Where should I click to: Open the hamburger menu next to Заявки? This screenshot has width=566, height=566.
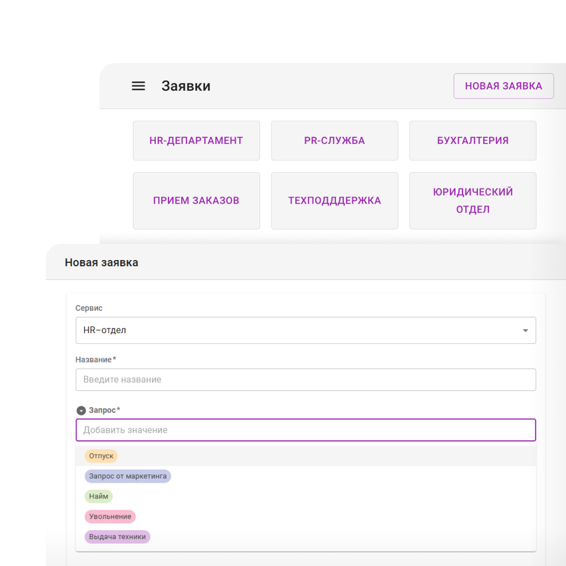coord(138,86)
